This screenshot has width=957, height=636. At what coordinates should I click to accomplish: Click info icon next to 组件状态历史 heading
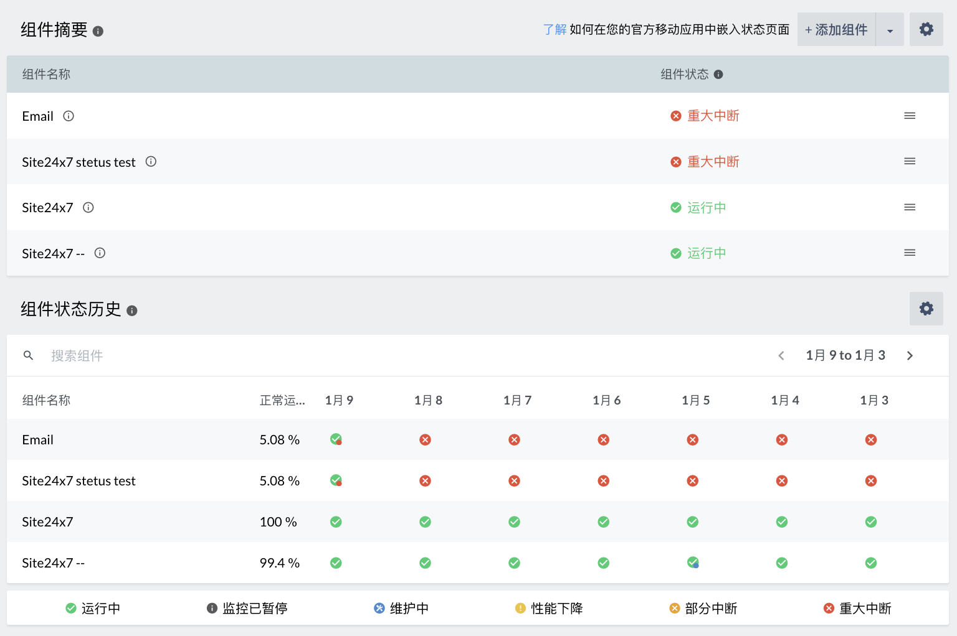[x=132, y=311]
